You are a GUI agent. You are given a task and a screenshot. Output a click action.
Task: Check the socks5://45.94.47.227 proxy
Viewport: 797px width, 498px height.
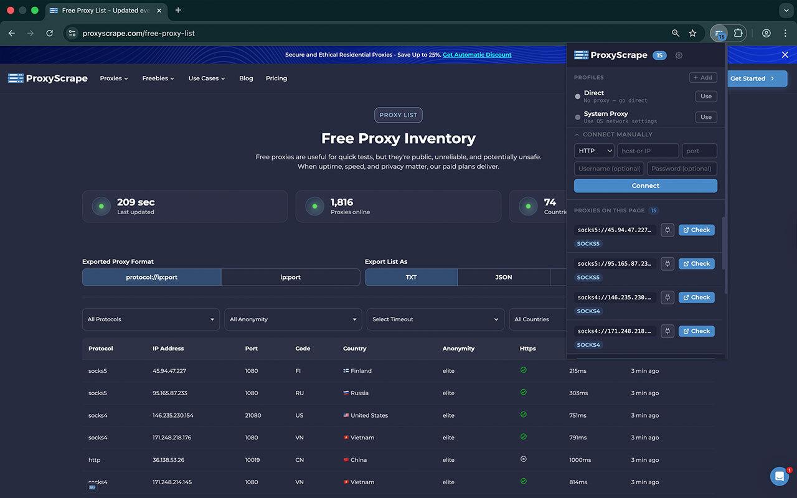pyautogui.click(x=697, y=230)
